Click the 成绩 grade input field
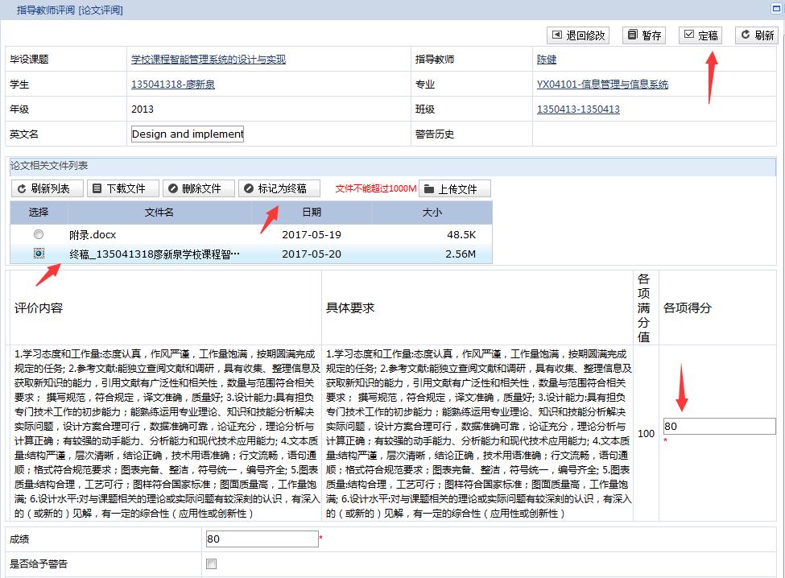The width and height of the screenshot is (785, 578). 262,539
